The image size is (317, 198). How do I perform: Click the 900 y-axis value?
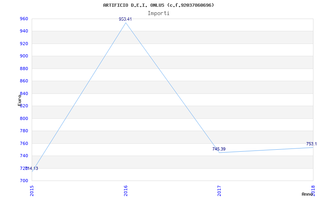(24, 56)
